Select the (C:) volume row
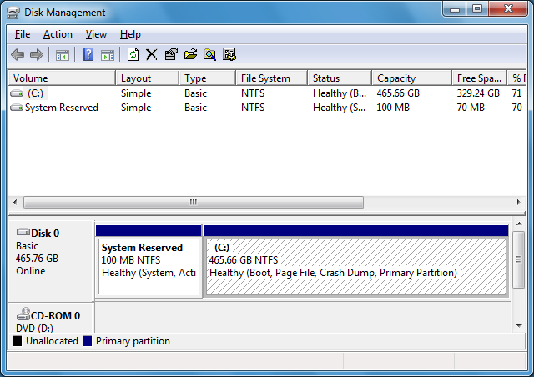This screenshot has height=377, width=534. pyautogui.click(x=267, y=93)
